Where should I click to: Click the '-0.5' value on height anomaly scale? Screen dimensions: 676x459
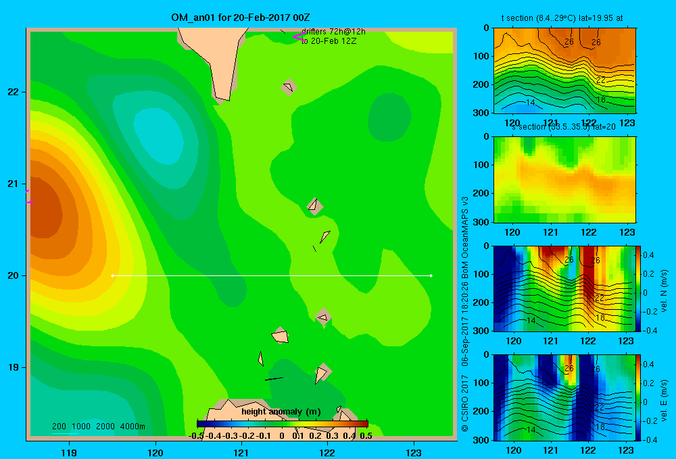196,436
